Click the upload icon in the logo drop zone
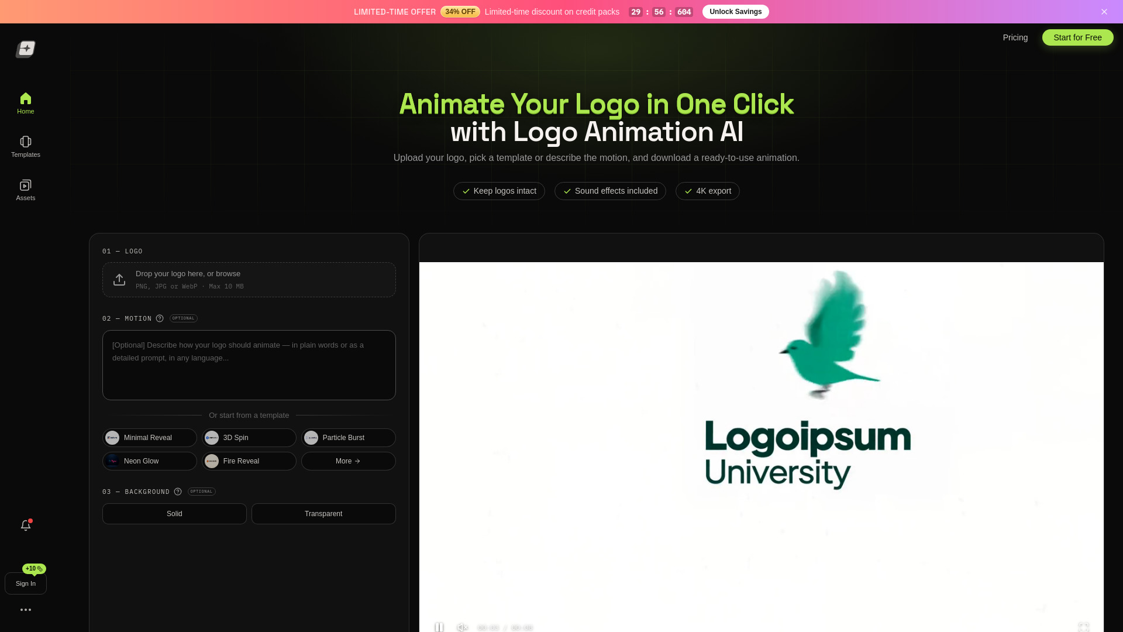The height and width of the screenshot is (632, 1123). 119,280
